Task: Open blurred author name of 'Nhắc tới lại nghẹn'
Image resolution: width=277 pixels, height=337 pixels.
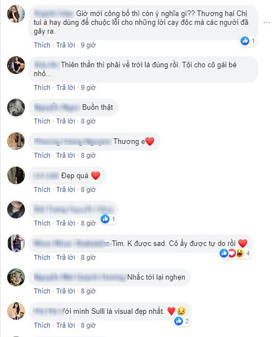Action: tap(80, 277)
